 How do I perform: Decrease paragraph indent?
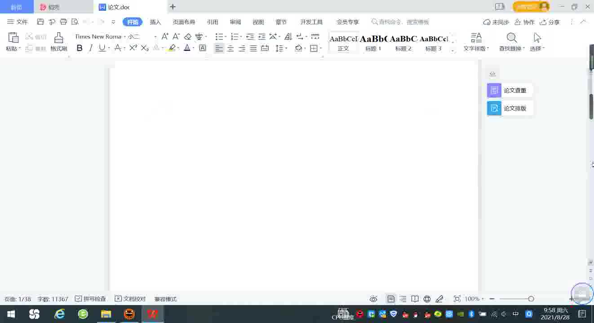coord(250,36)
